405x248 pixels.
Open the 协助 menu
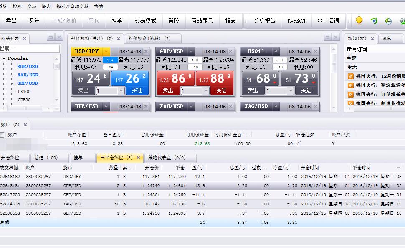[x=99, y=6]
